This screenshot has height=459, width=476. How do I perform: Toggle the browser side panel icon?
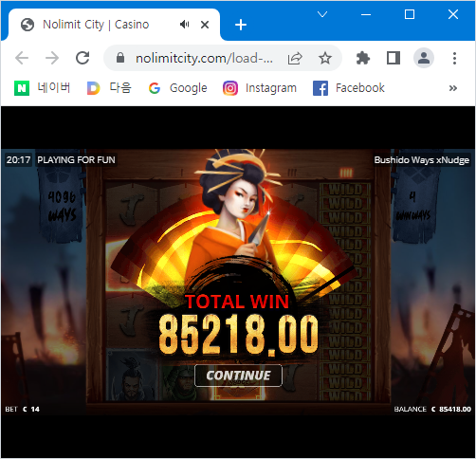click(394, 58)
